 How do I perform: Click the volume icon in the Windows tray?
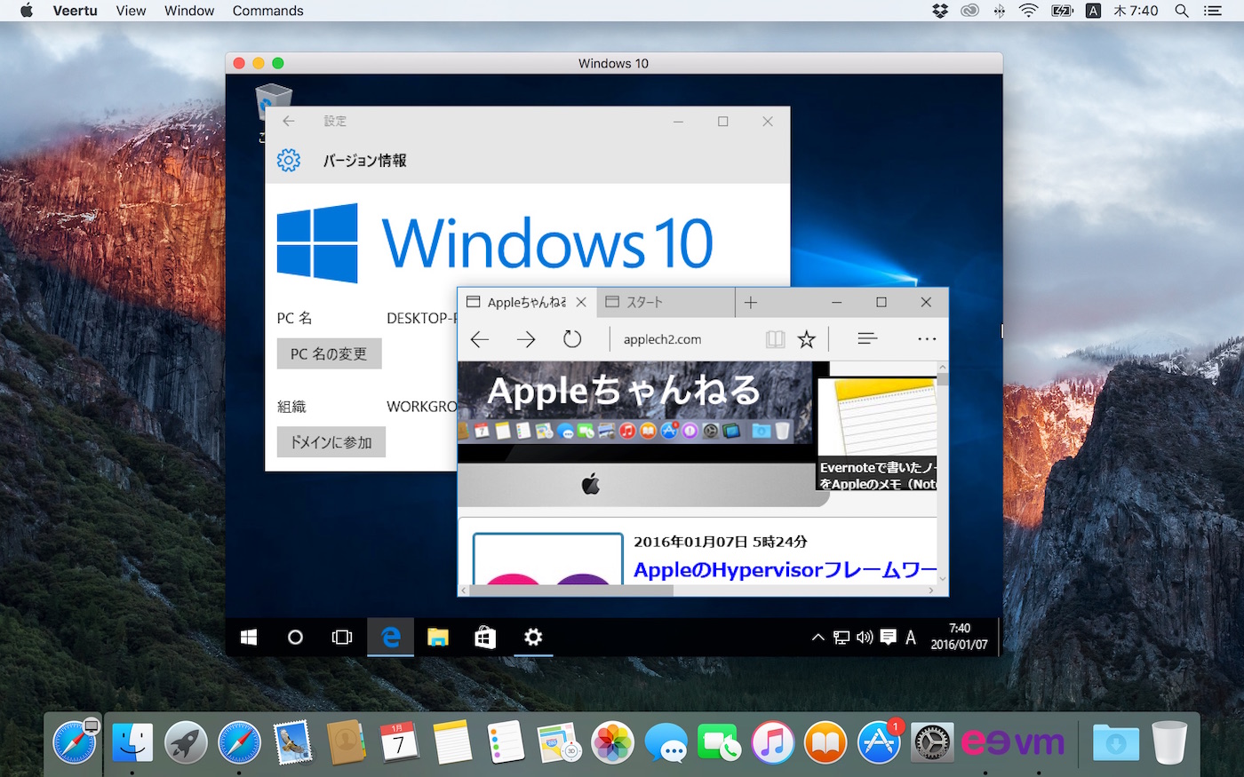(x=865, y=638)
